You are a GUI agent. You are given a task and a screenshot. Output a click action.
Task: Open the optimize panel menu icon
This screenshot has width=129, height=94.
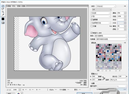pos(125,6)
